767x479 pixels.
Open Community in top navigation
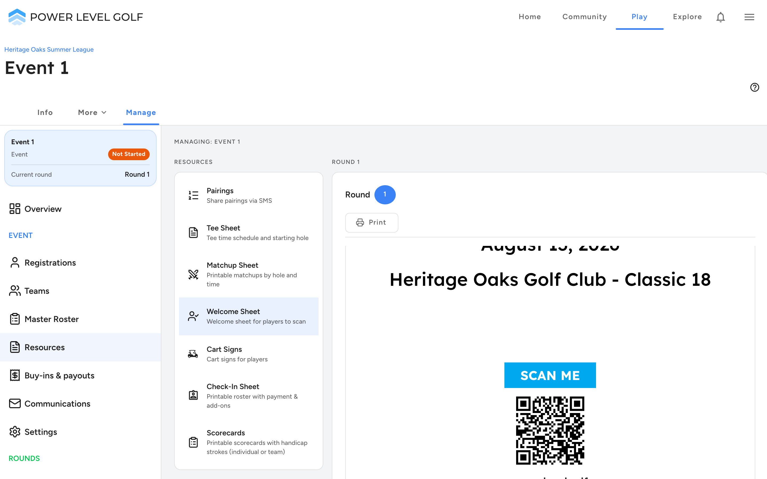pyautogui.click(x=585, y=17)
